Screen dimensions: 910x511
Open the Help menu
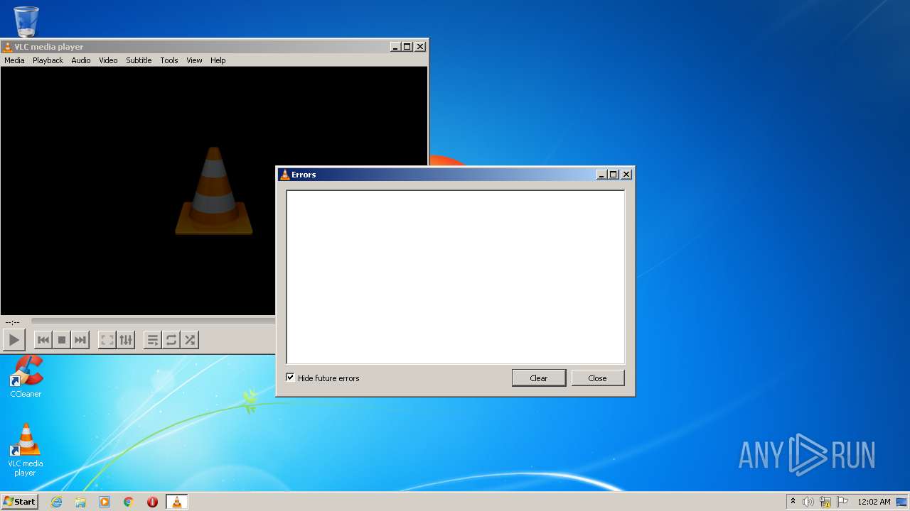coord(218,60)
